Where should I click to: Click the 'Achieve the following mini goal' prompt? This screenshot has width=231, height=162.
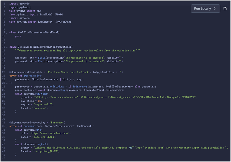pyautogui.click(x=124, y=148)
